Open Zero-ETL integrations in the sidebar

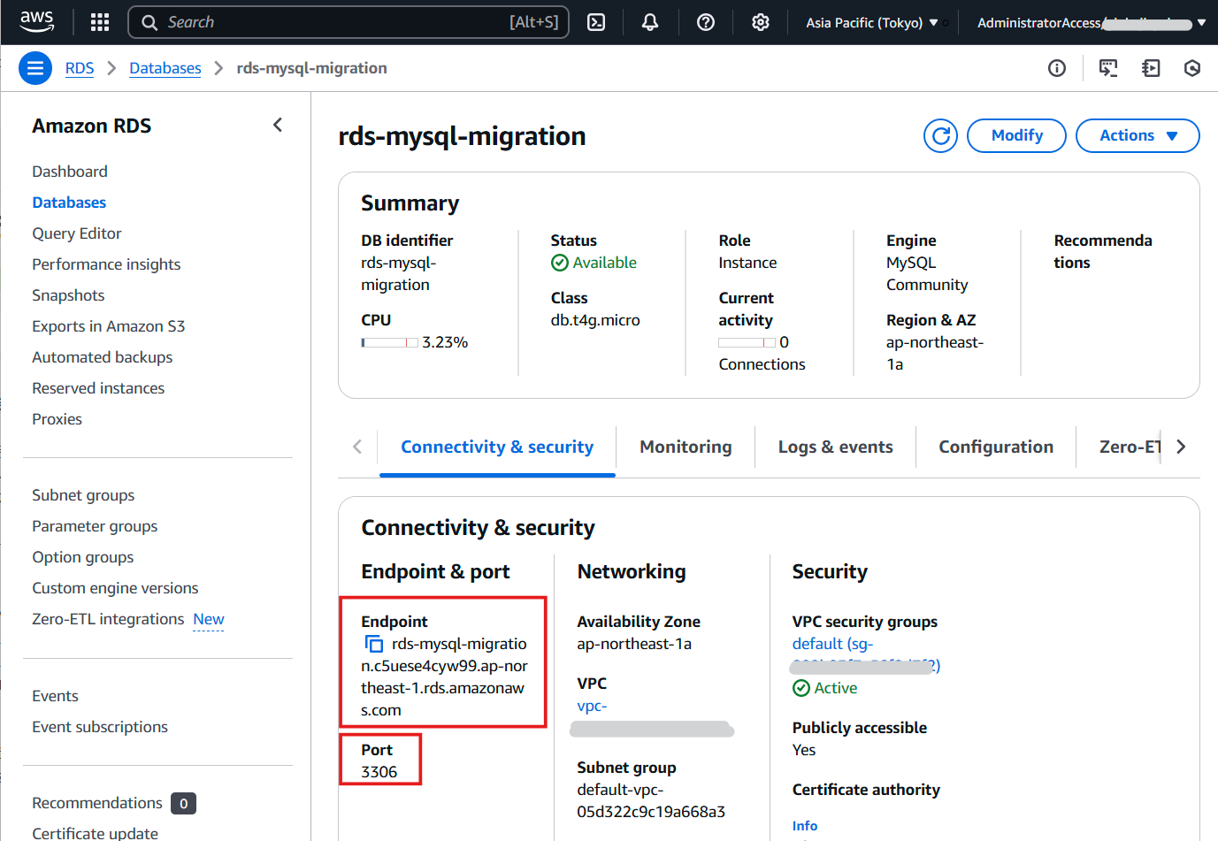(x=108, y=619)
